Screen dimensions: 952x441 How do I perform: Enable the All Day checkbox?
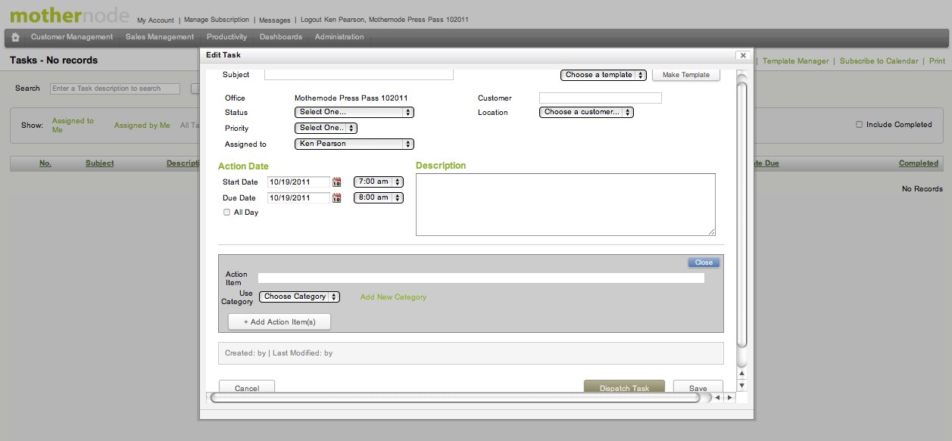(x=226, y=213)
